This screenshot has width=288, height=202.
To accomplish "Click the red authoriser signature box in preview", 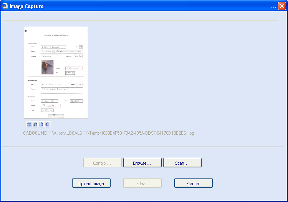I will coord(51,105).
